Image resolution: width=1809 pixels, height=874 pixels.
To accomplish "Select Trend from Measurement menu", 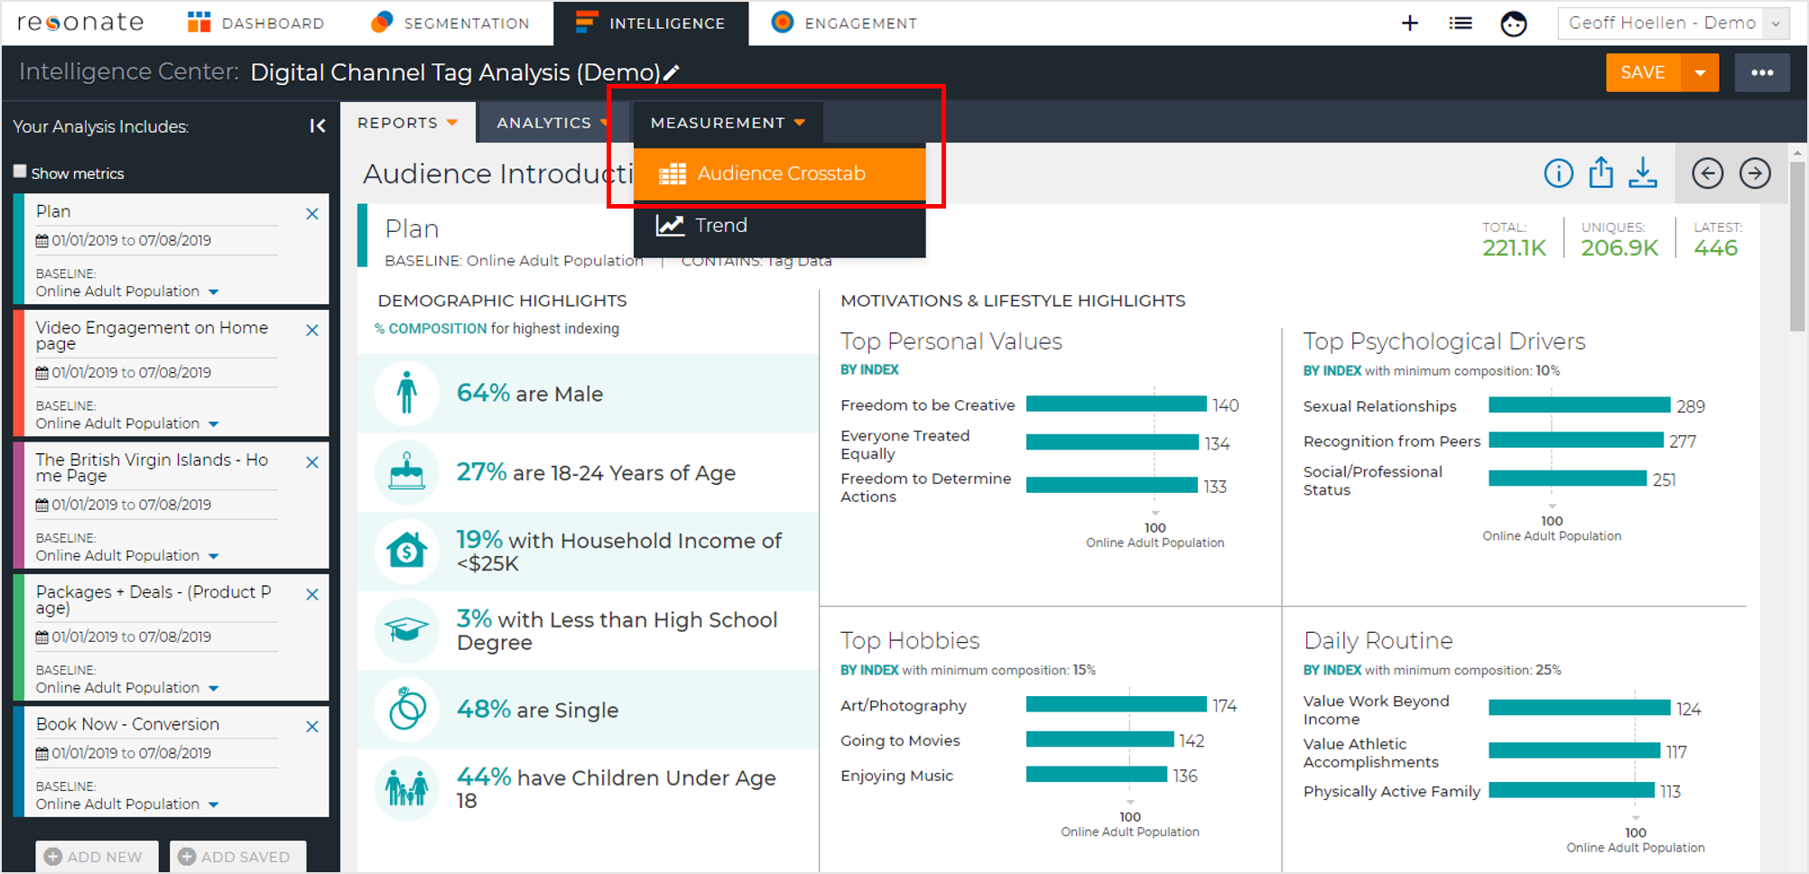I will tap(780, 226).
